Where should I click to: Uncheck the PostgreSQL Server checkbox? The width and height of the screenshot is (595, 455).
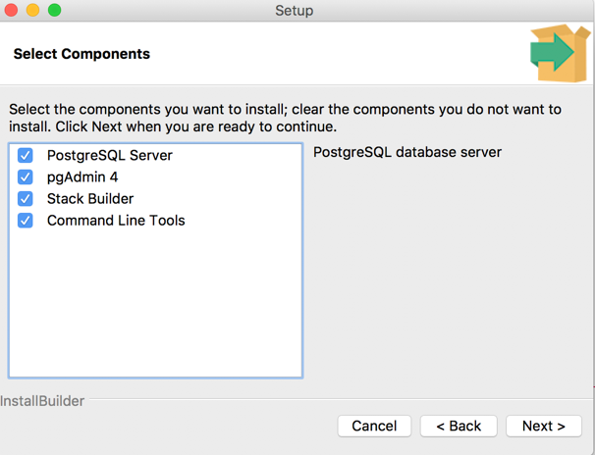click(x=26, y=156)
